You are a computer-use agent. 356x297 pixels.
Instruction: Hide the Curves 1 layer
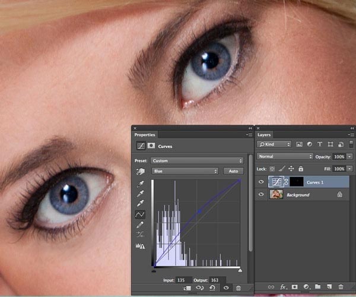click(x=261, y=182)
